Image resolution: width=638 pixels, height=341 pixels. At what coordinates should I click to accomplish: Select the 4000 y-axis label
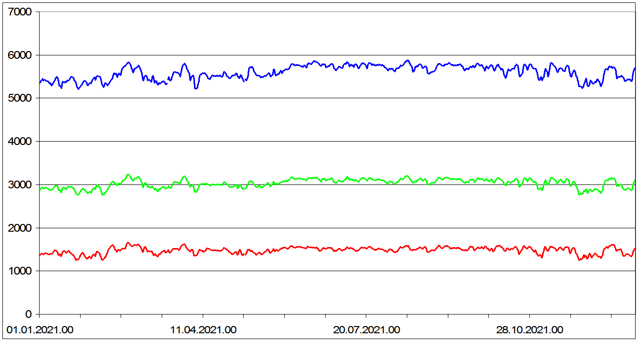point(19,142)
